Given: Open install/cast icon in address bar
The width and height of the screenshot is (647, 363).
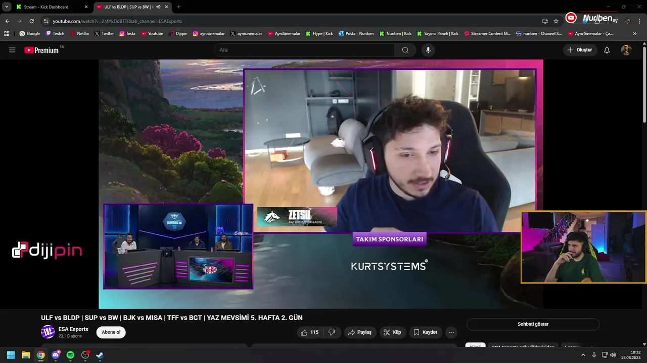Looking at the screenshot, I should coord(545,21).
